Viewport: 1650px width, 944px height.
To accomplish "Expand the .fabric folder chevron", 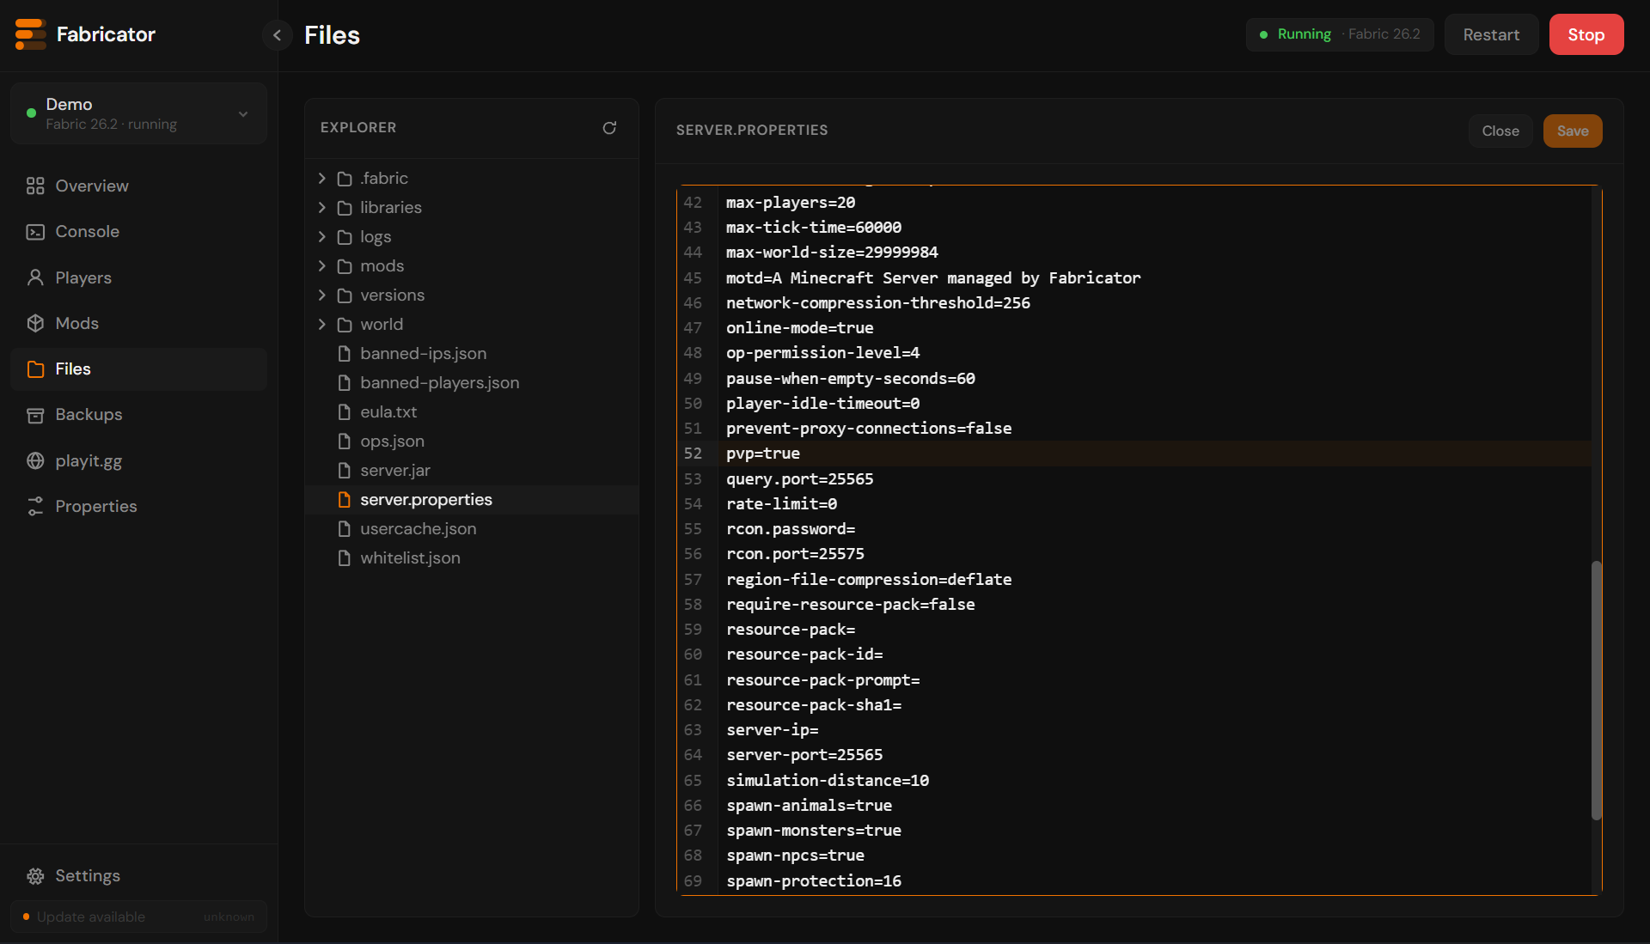I will click(x=322, y=179).
